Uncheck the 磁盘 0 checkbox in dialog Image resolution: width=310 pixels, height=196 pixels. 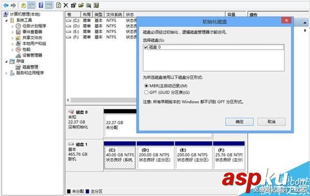pos(146,47)
